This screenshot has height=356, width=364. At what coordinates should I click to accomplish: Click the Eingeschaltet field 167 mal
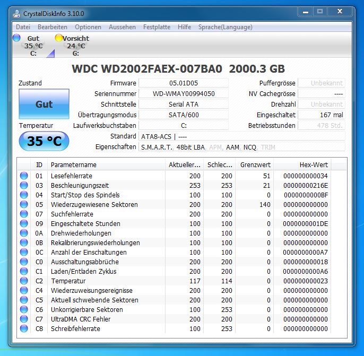(322, 115)
